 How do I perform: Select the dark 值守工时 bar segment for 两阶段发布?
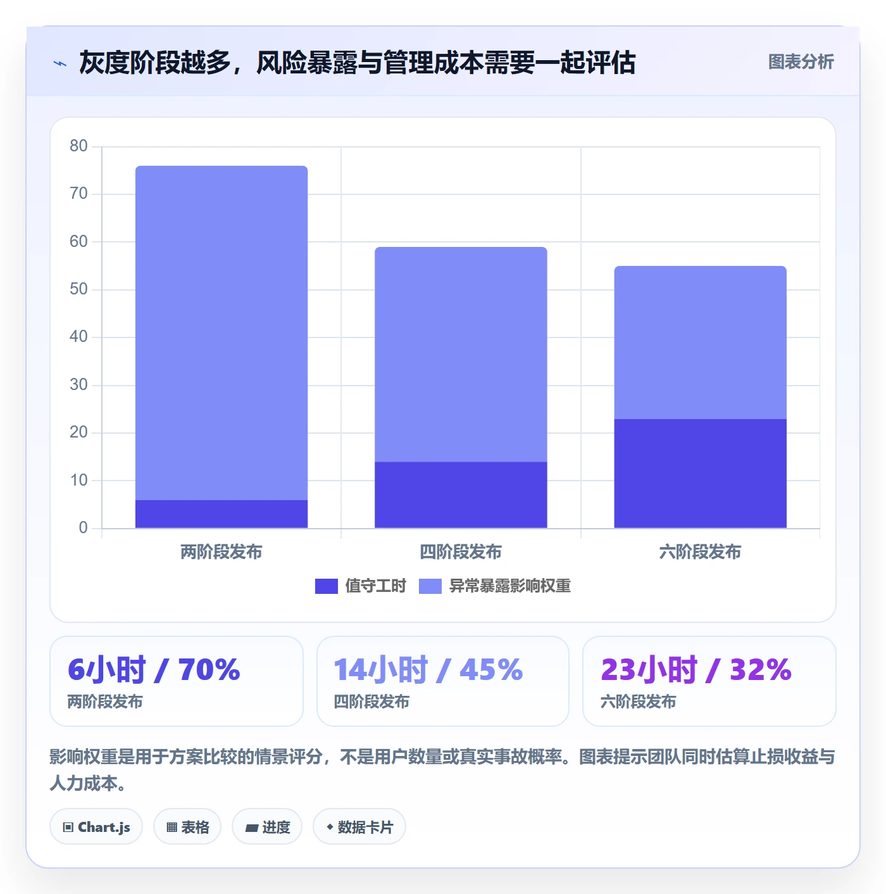(x=221, y=514)
